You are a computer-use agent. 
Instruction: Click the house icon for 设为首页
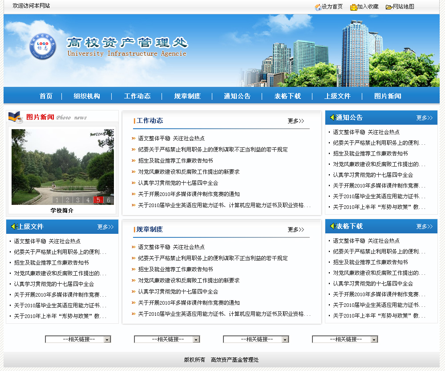coord(318,7)
